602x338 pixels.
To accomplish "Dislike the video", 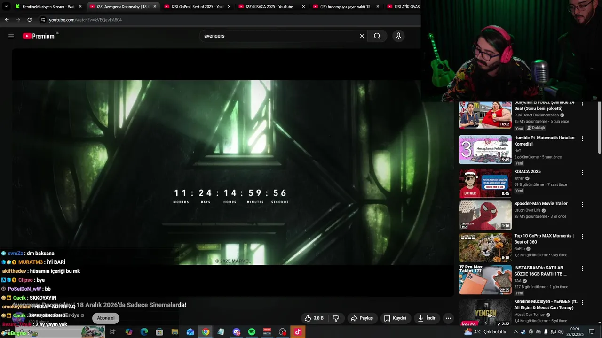I will [x=336, y=318].
